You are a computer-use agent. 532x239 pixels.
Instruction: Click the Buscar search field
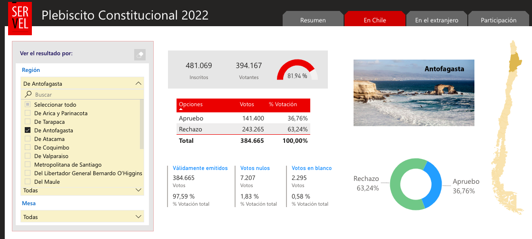click(82, 94)
